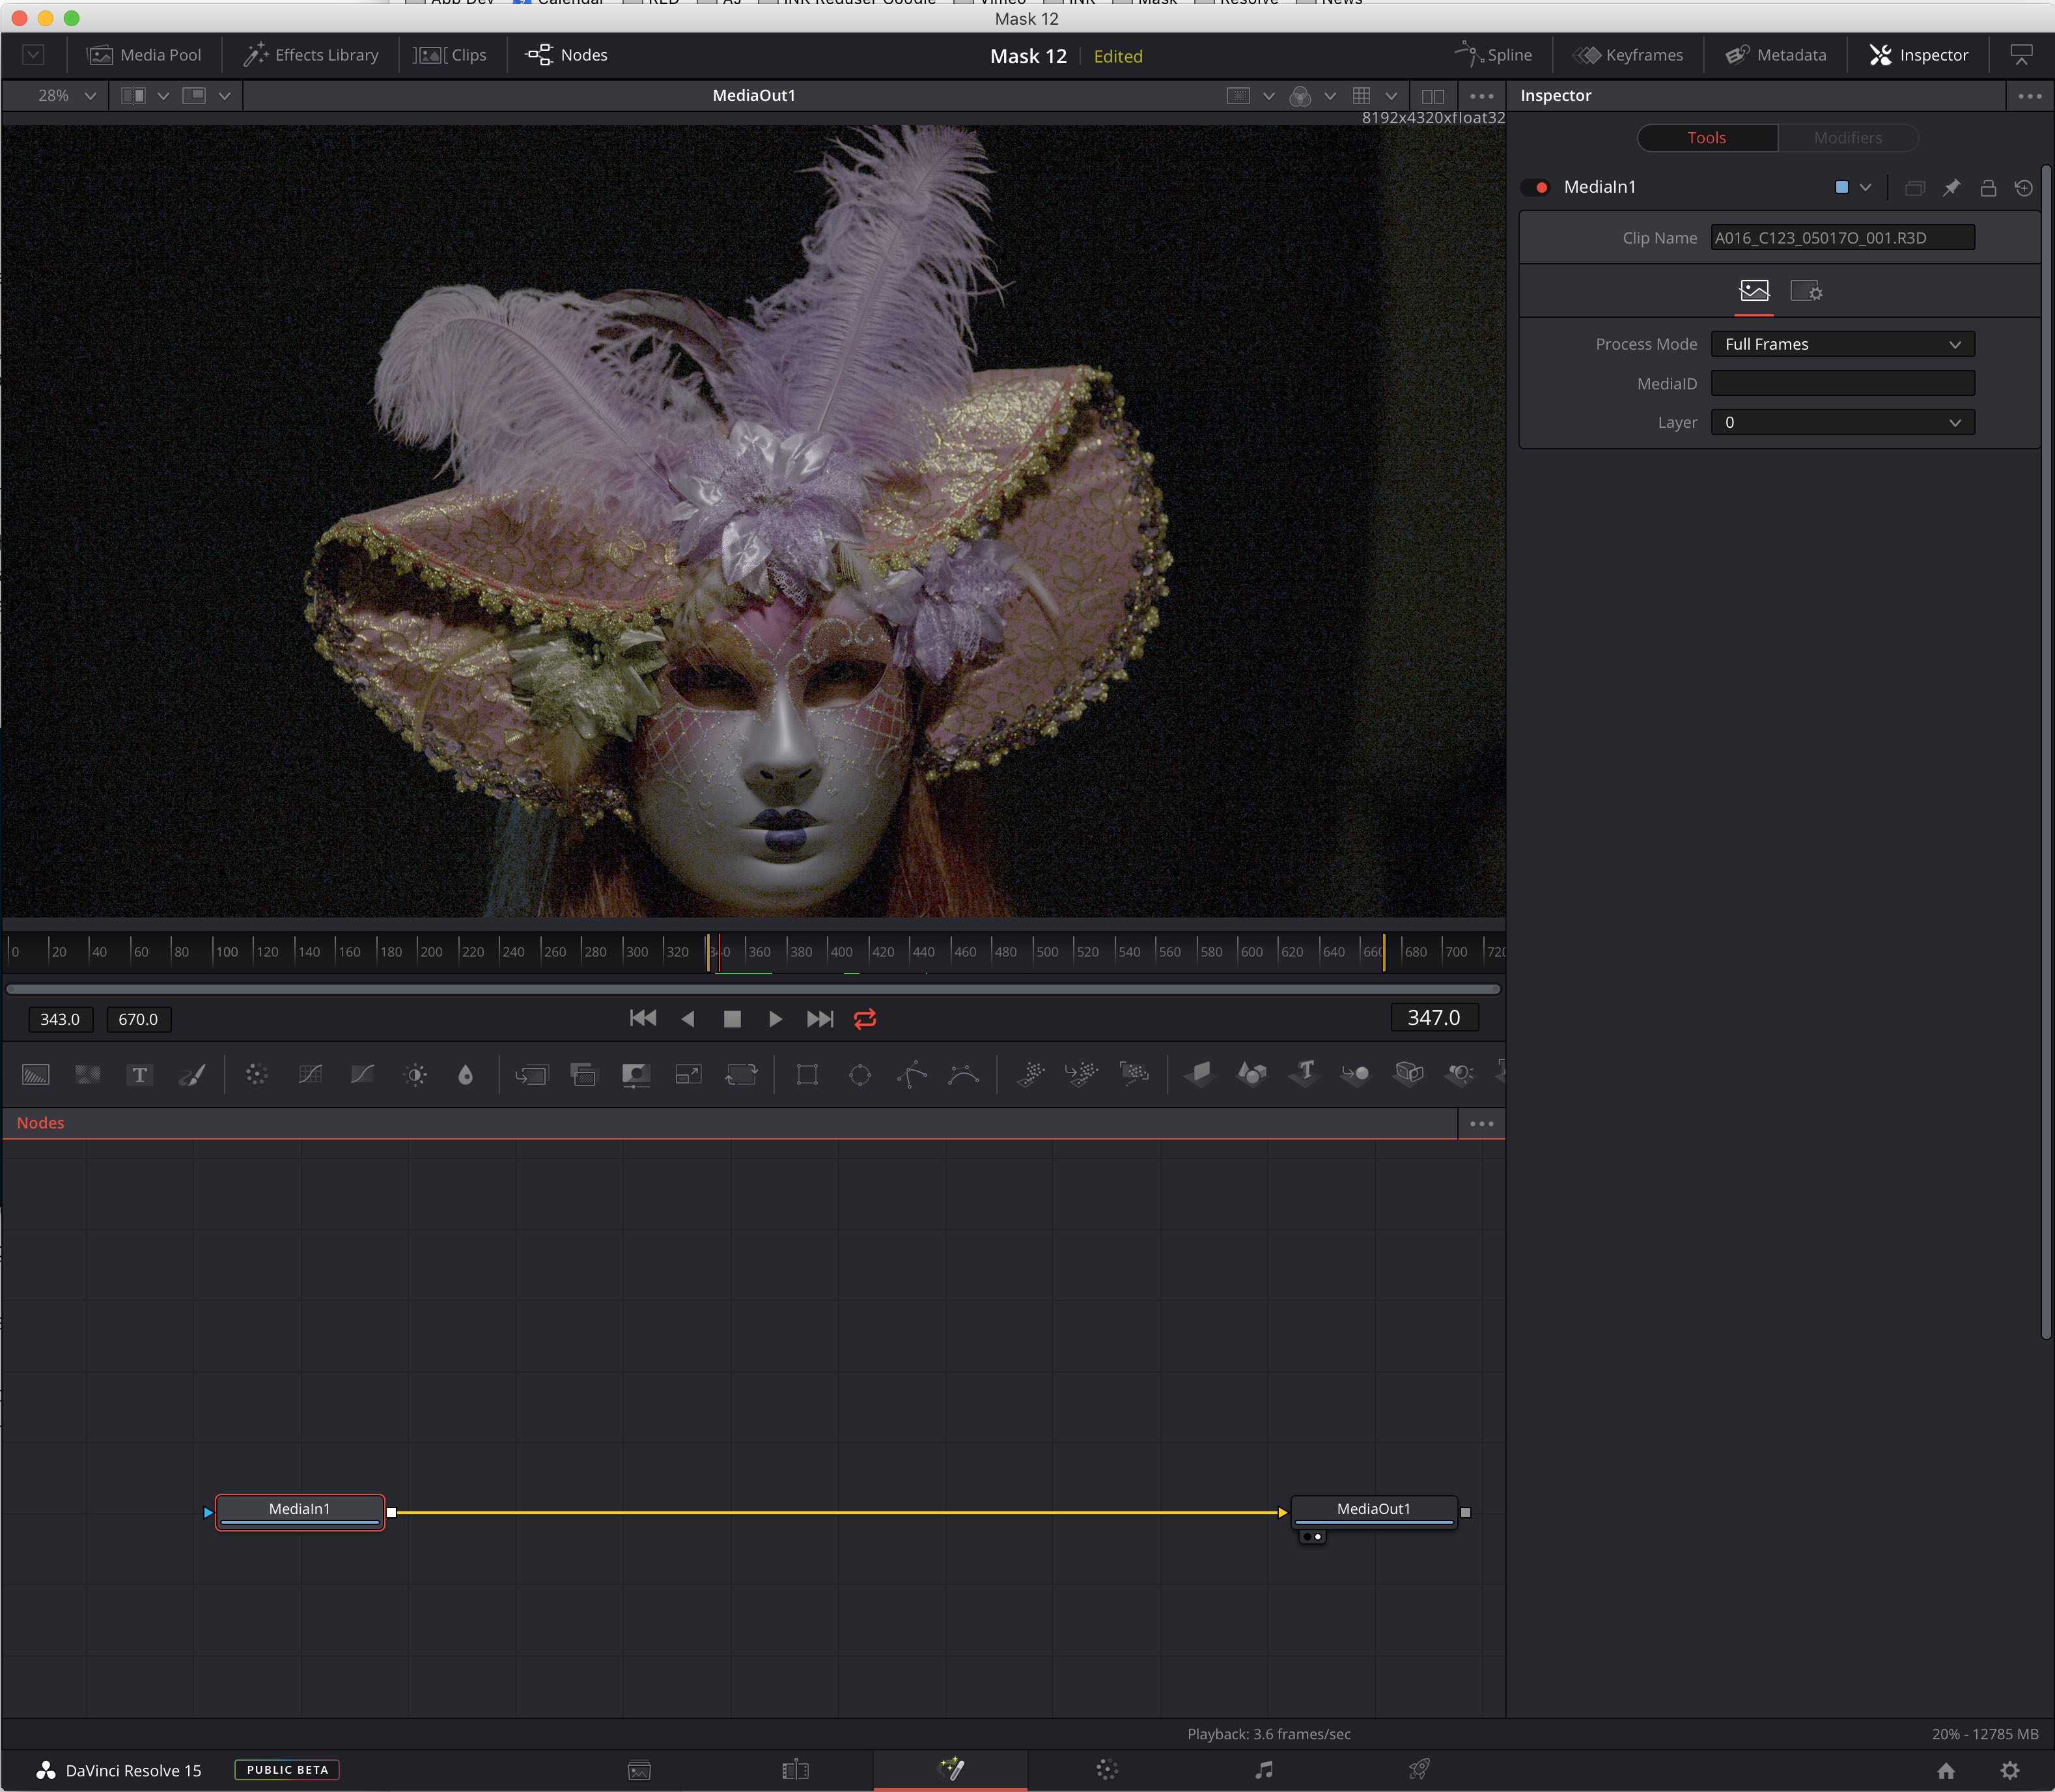2055x1792 pixels.
Task: Toggle the Keyframes panel
Action: click(x=1628, y=55)
